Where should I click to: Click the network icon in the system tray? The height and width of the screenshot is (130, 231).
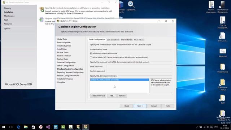point(204,127)
